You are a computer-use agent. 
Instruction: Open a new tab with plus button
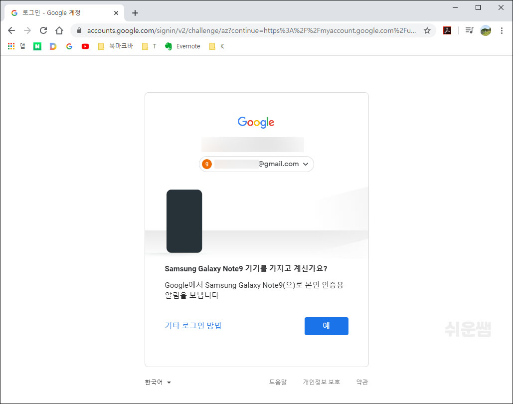135,13
